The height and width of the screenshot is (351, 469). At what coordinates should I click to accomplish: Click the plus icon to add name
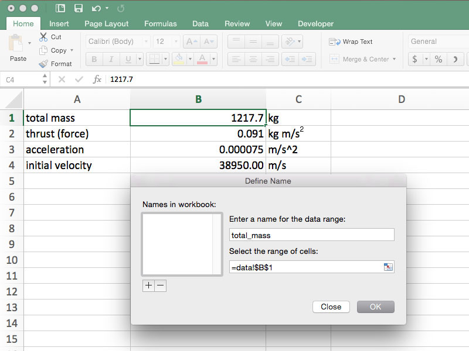tap(148, 285)
